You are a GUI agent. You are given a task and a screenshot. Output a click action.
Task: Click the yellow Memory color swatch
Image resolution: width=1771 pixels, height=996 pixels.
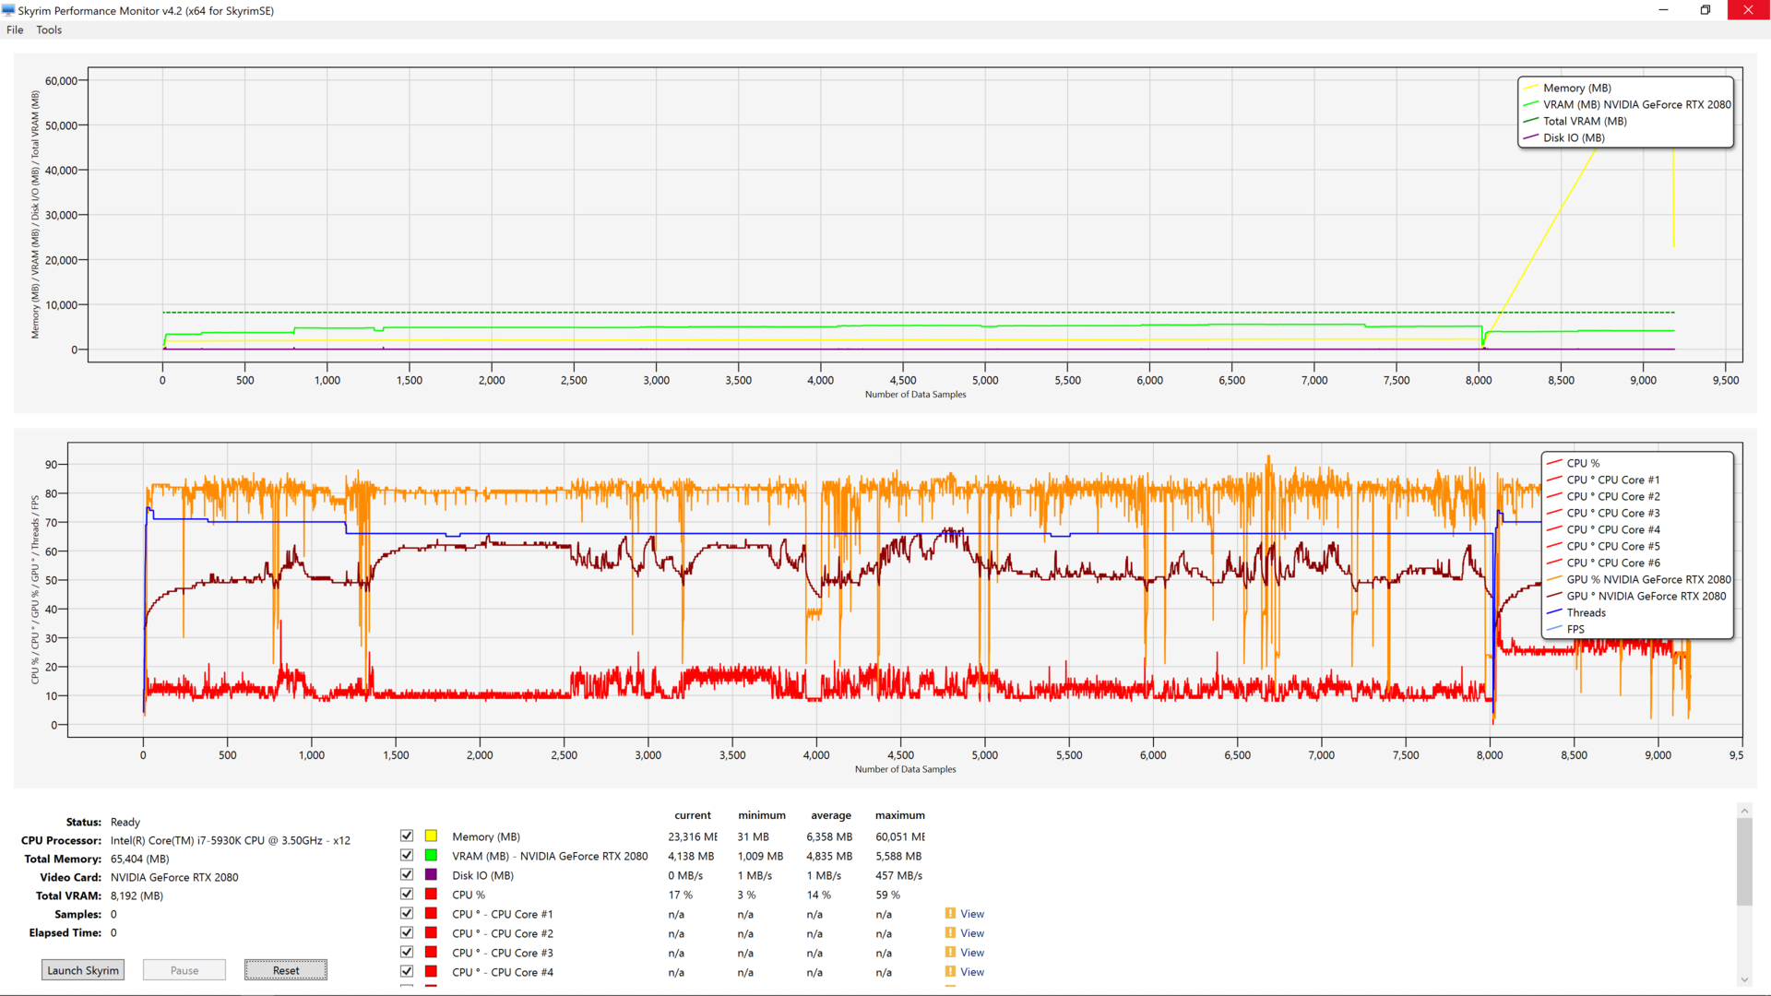click(431, 836)
